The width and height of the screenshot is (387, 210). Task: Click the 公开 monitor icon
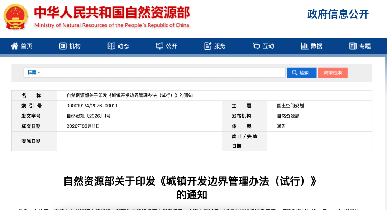159,46
